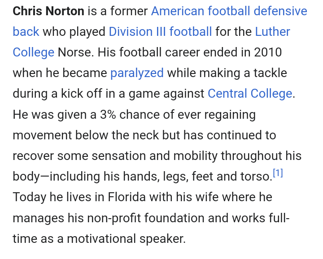Open the American football link

coord(200,11)
